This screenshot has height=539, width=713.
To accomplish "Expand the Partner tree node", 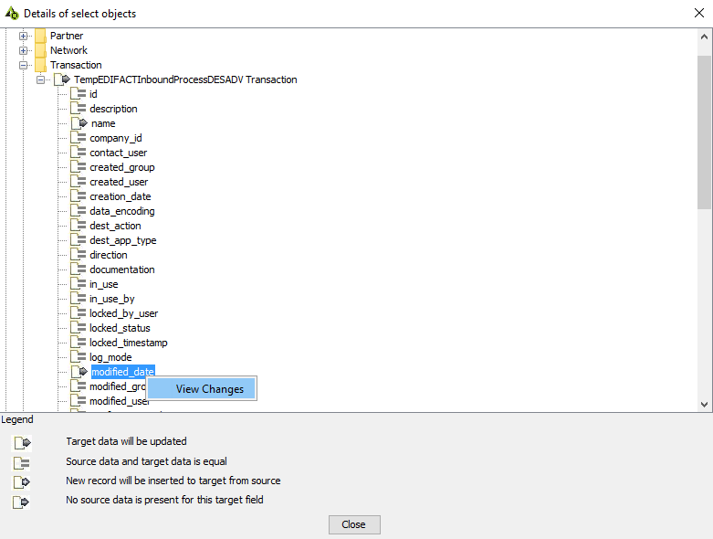I will point(23,36).
